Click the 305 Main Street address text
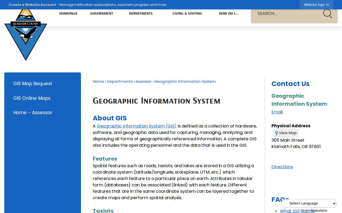 point(288,140)
